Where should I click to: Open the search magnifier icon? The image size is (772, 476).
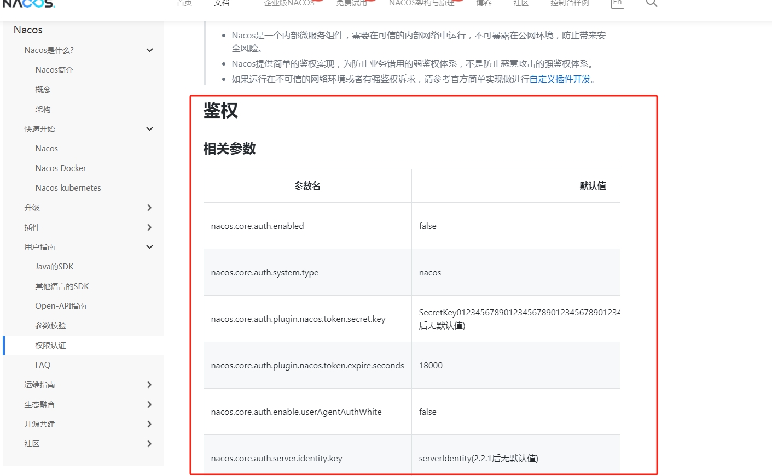[x=651, y=3]
